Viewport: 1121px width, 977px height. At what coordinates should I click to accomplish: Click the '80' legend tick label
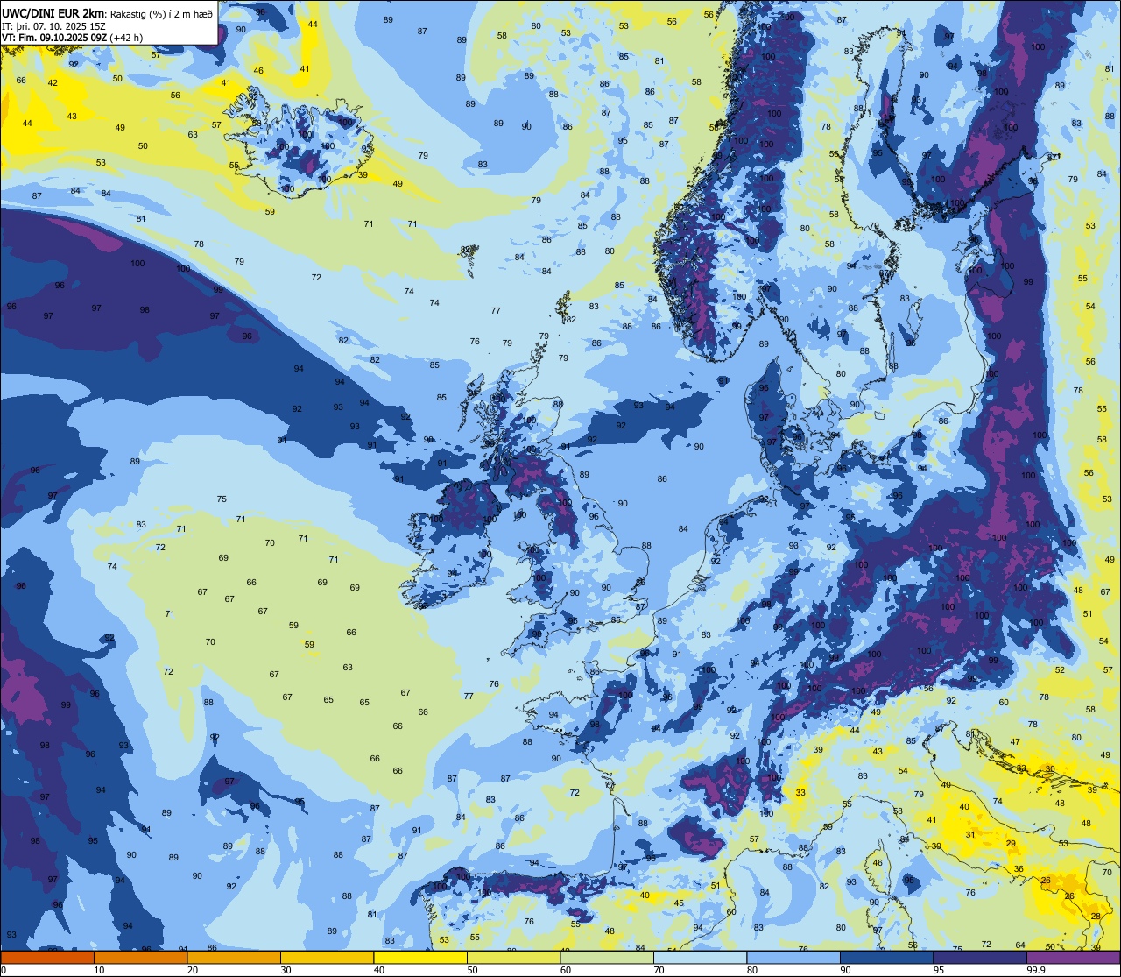click(x=751, y=970)
